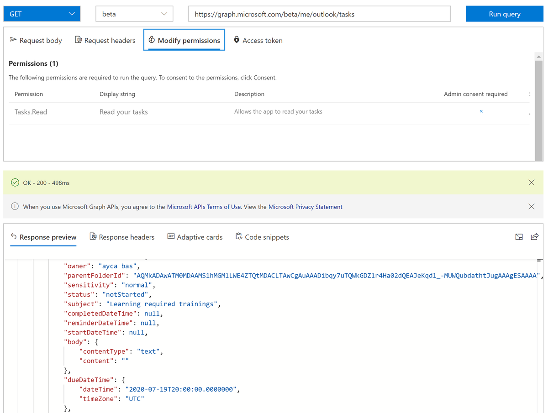The image size is (548, 413).
Task: Click the Access token lock icon
Action: [237, 40]
